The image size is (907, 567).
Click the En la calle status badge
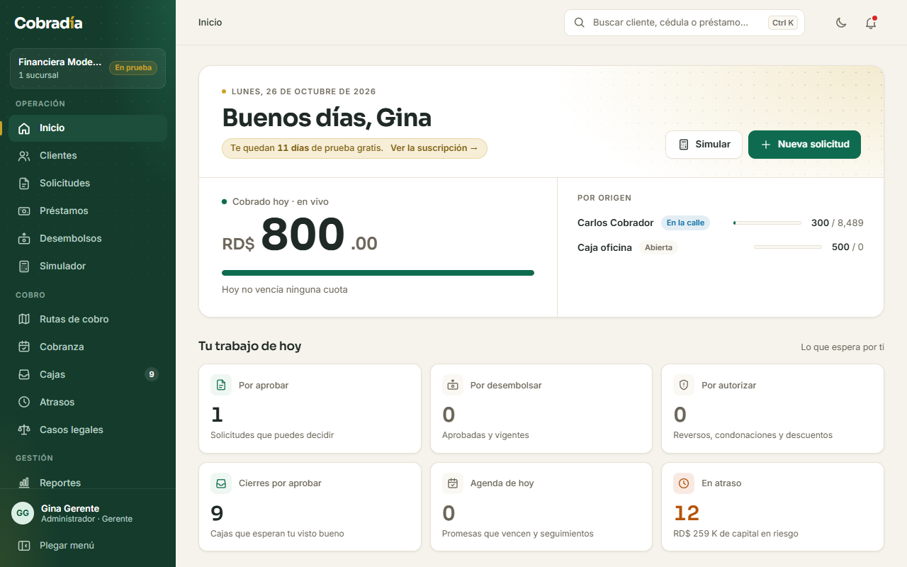pos(685,223)
